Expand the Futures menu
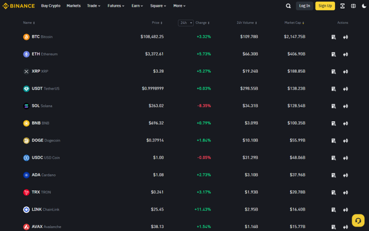 (116, 5)
